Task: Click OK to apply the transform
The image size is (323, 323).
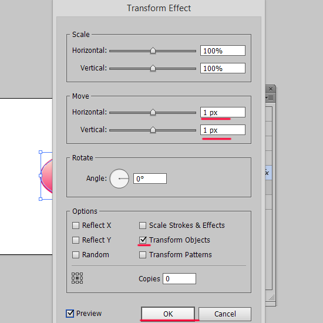Action: tap(168, 314)
